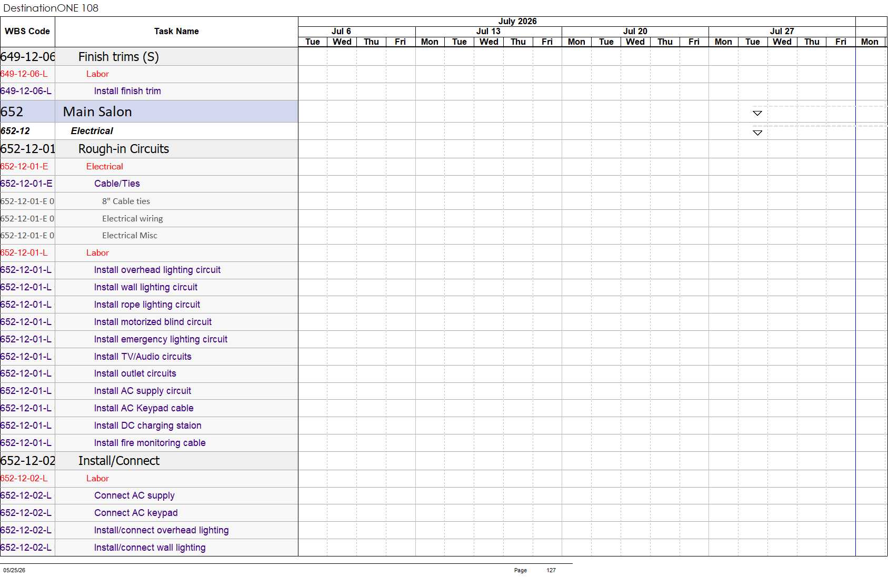Select 'Install emergency lighting circuit' task

click(x=149, y=339)
